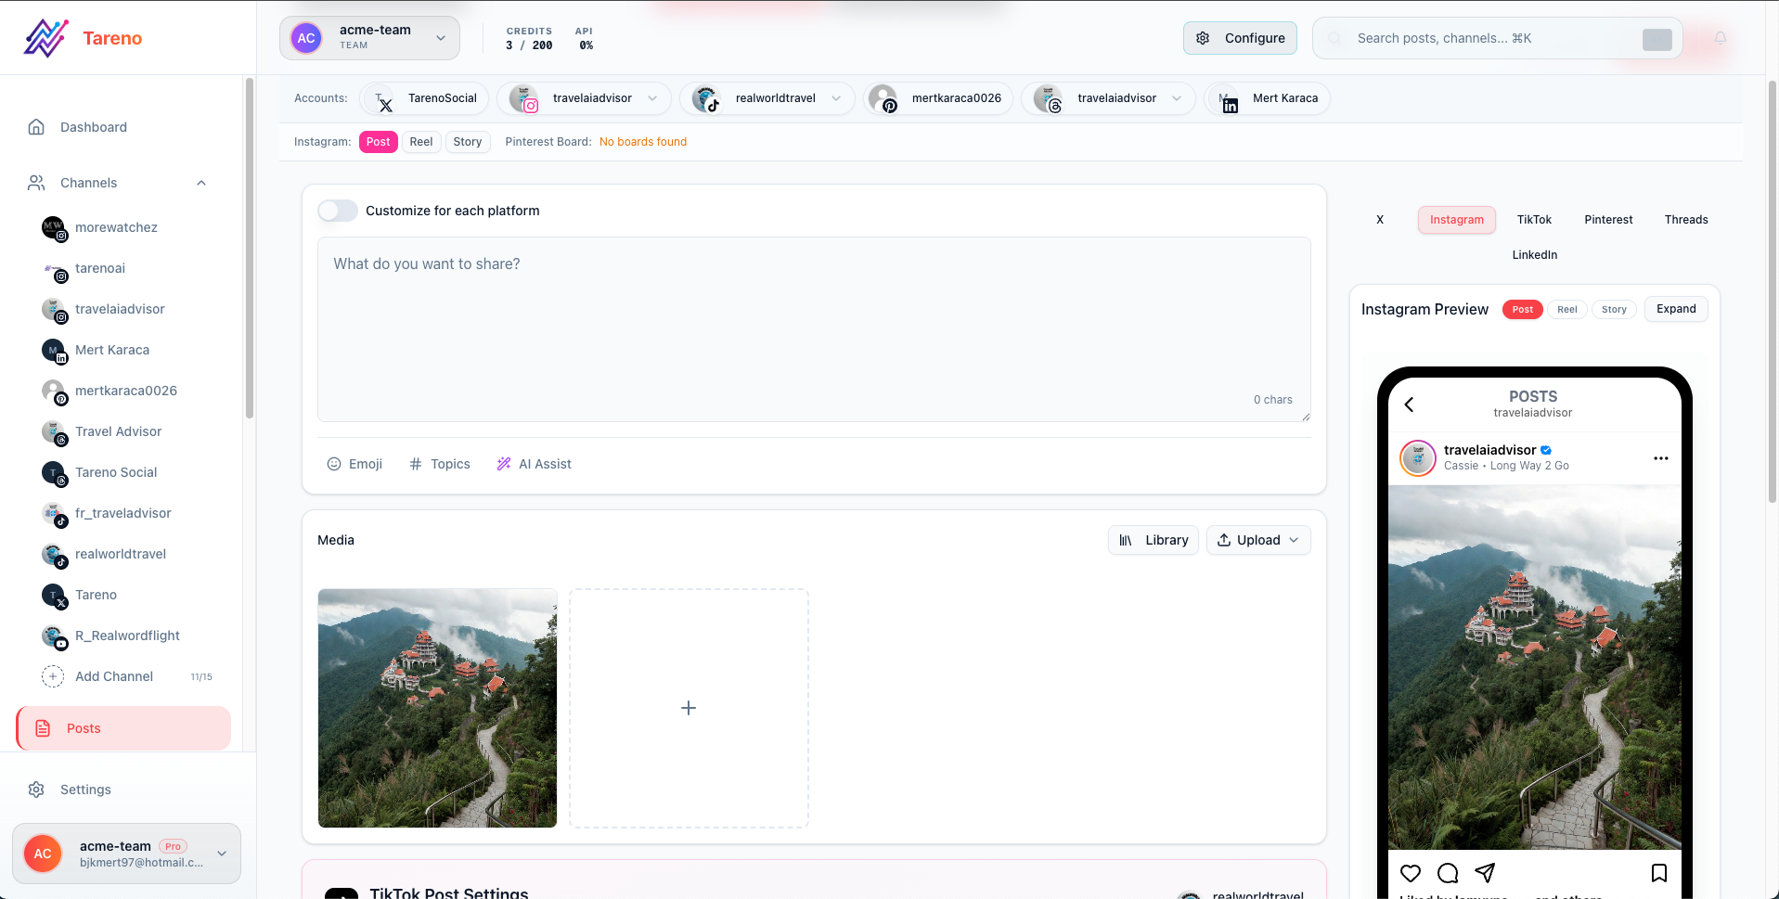
Task: Collapse the Channels sidebar section
Action: coord(200,183)
